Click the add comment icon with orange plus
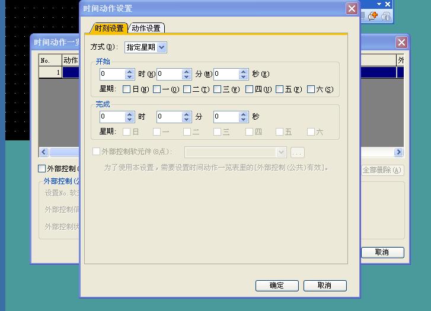The image size is (431, 311). click(373, 16)
